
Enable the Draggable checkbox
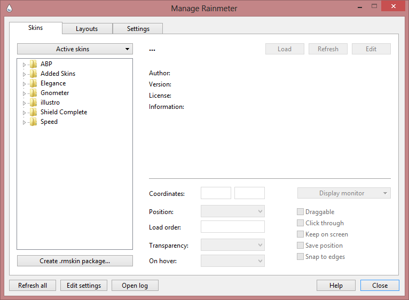[300, 211]
